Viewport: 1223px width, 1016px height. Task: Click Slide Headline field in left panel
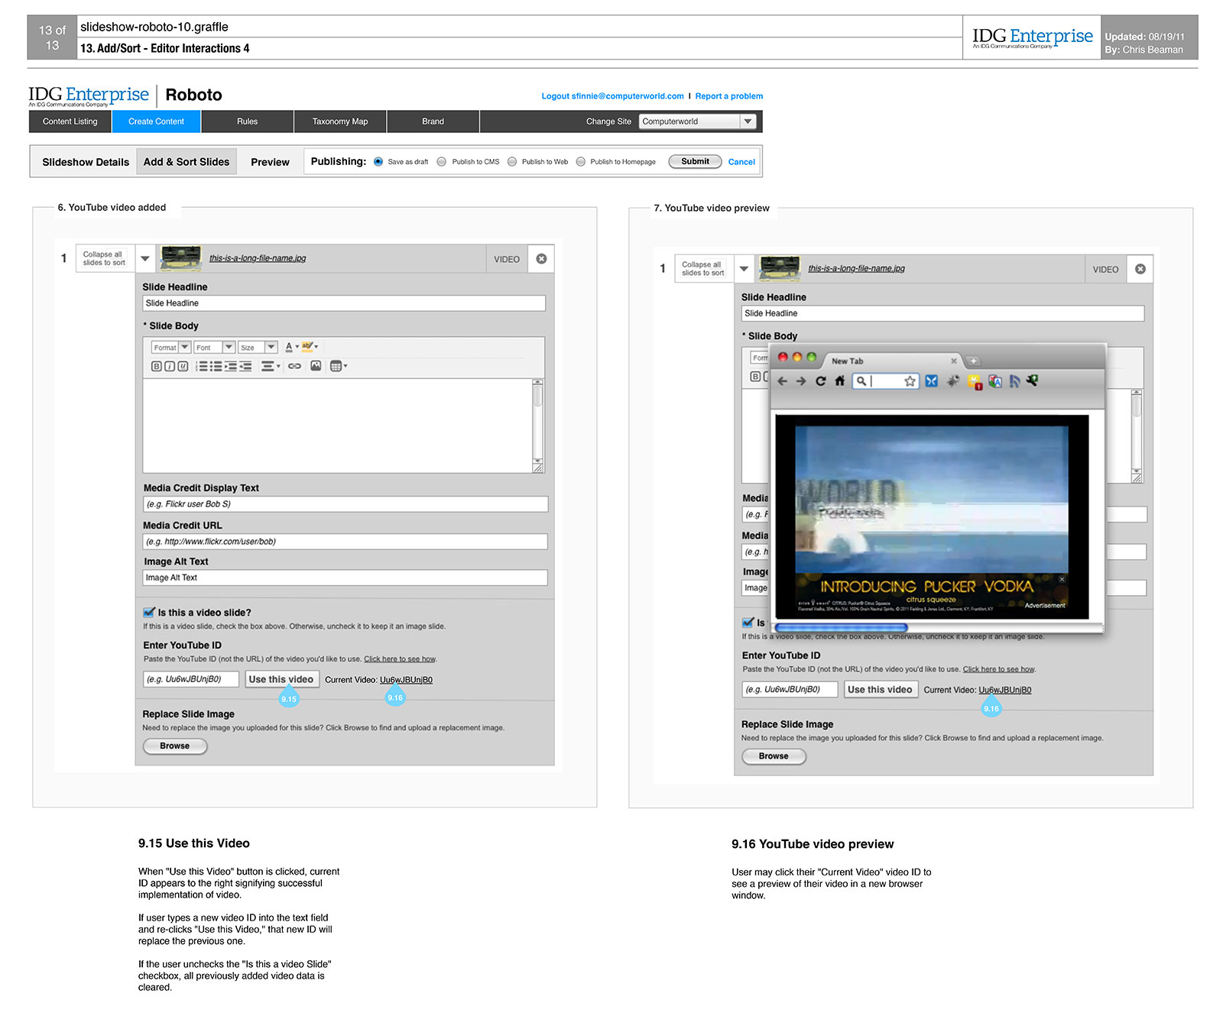(x=344, y=303)
